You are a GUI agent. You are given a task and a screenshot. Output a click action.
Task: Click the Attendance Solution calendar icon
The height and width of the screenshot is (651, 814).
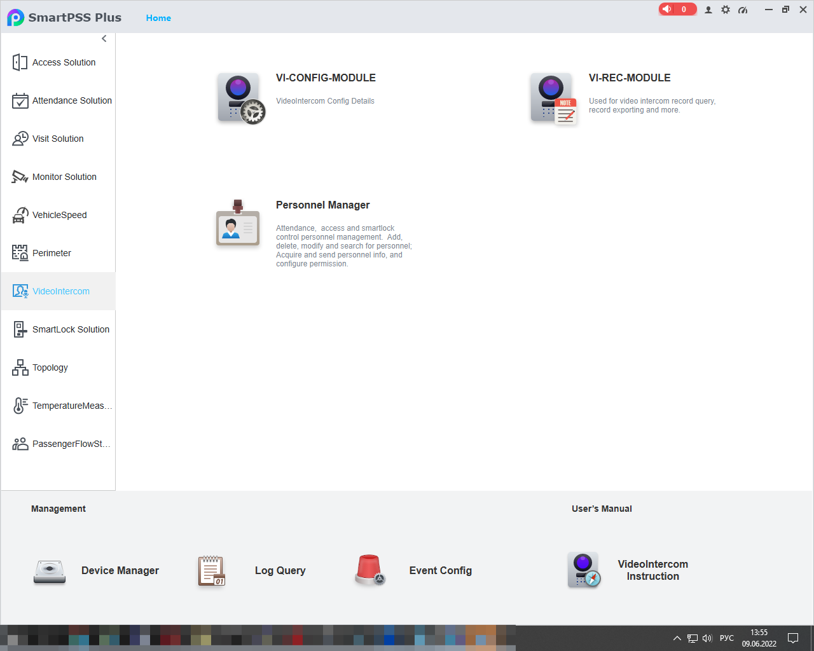coord(20,100)
